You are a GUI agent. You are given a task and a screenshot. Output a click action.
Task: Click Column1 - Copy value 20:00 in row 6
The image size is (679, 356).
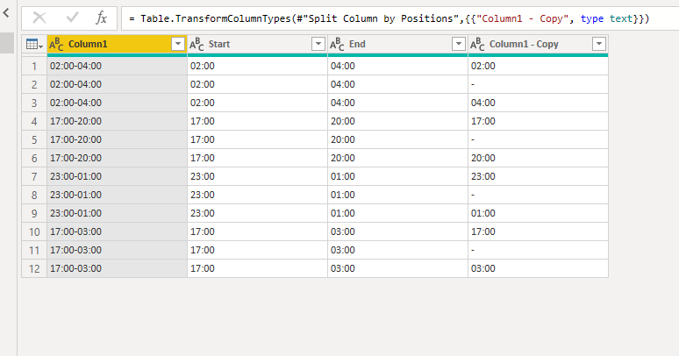(538, 158)
